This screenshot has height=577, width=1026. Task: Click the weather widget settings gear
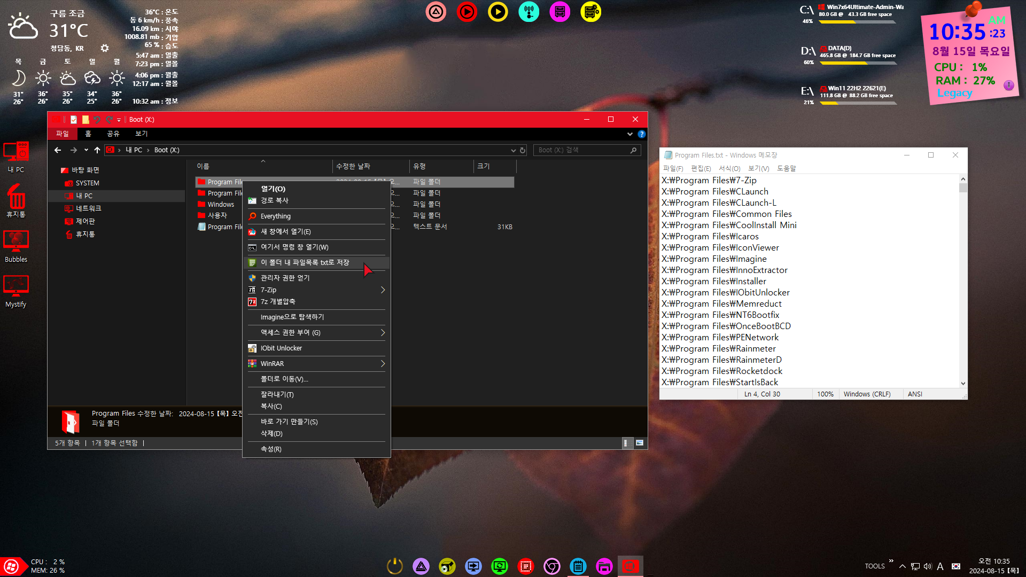click(105, 48)
